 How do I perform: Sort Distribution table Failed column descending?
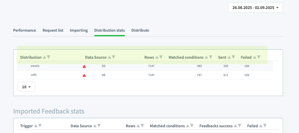[x=259, y=57]
